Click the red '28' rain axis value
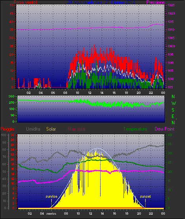Image resolution: width=185 pixels, height=219 pixels. tap(13, 140)
